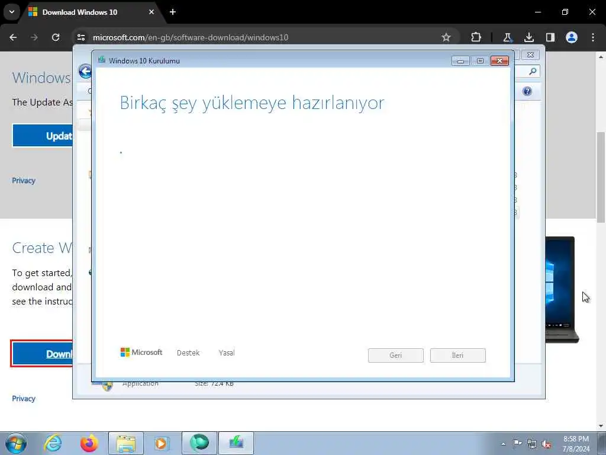Click the Explorer window search magnifier
This screenshot has height=455, width=606.
coord(533,71)
